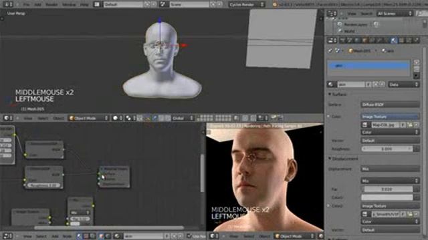Open the Add menu in top bar
Viewport: 428px width, 240px height.
[x=37, y=5]
